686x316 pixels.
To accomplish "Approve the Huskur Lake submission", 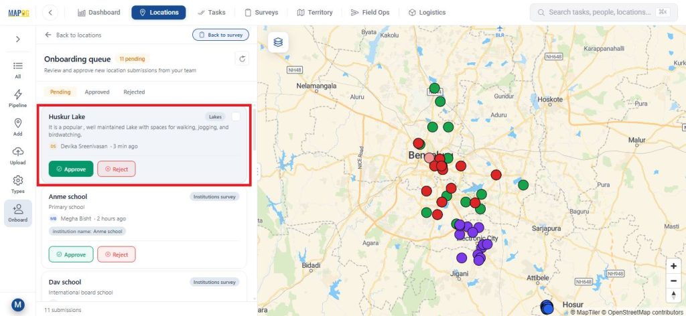I will point(71,169).
